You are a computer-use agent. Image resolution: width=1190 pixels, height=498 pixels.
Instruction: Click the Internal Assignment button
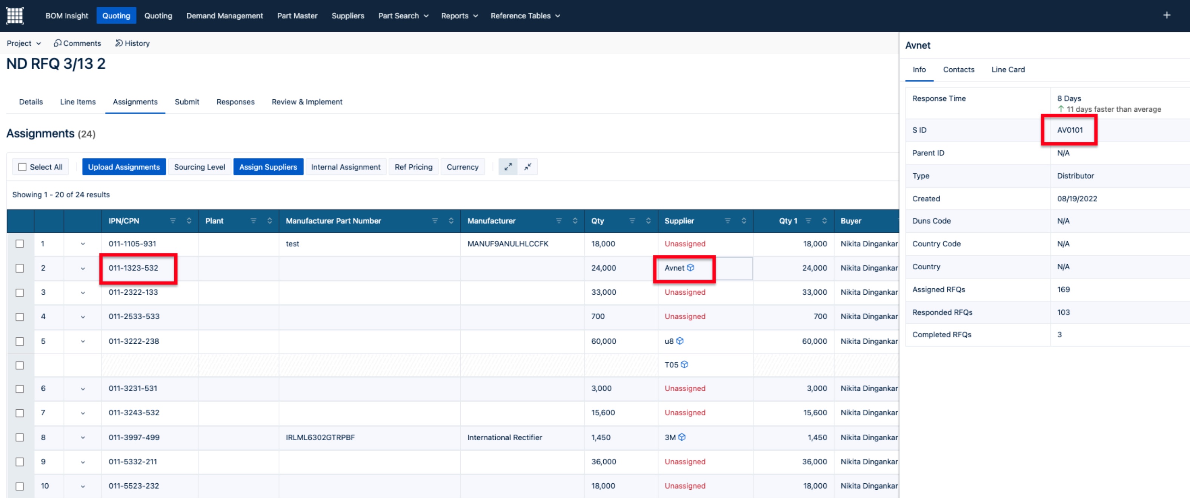346,167
